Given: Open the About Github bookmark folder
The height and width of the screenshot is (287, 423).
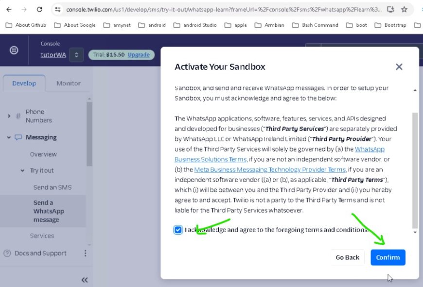Looking at the screenshot, I should pyautogui.click(x=26, y=25).
